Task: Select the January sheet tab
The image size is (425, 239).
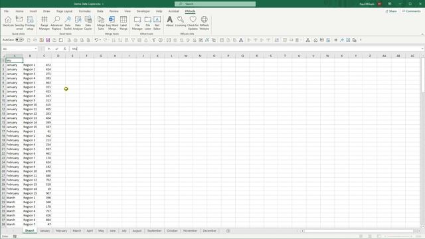Action: click(x=45, y=231)
